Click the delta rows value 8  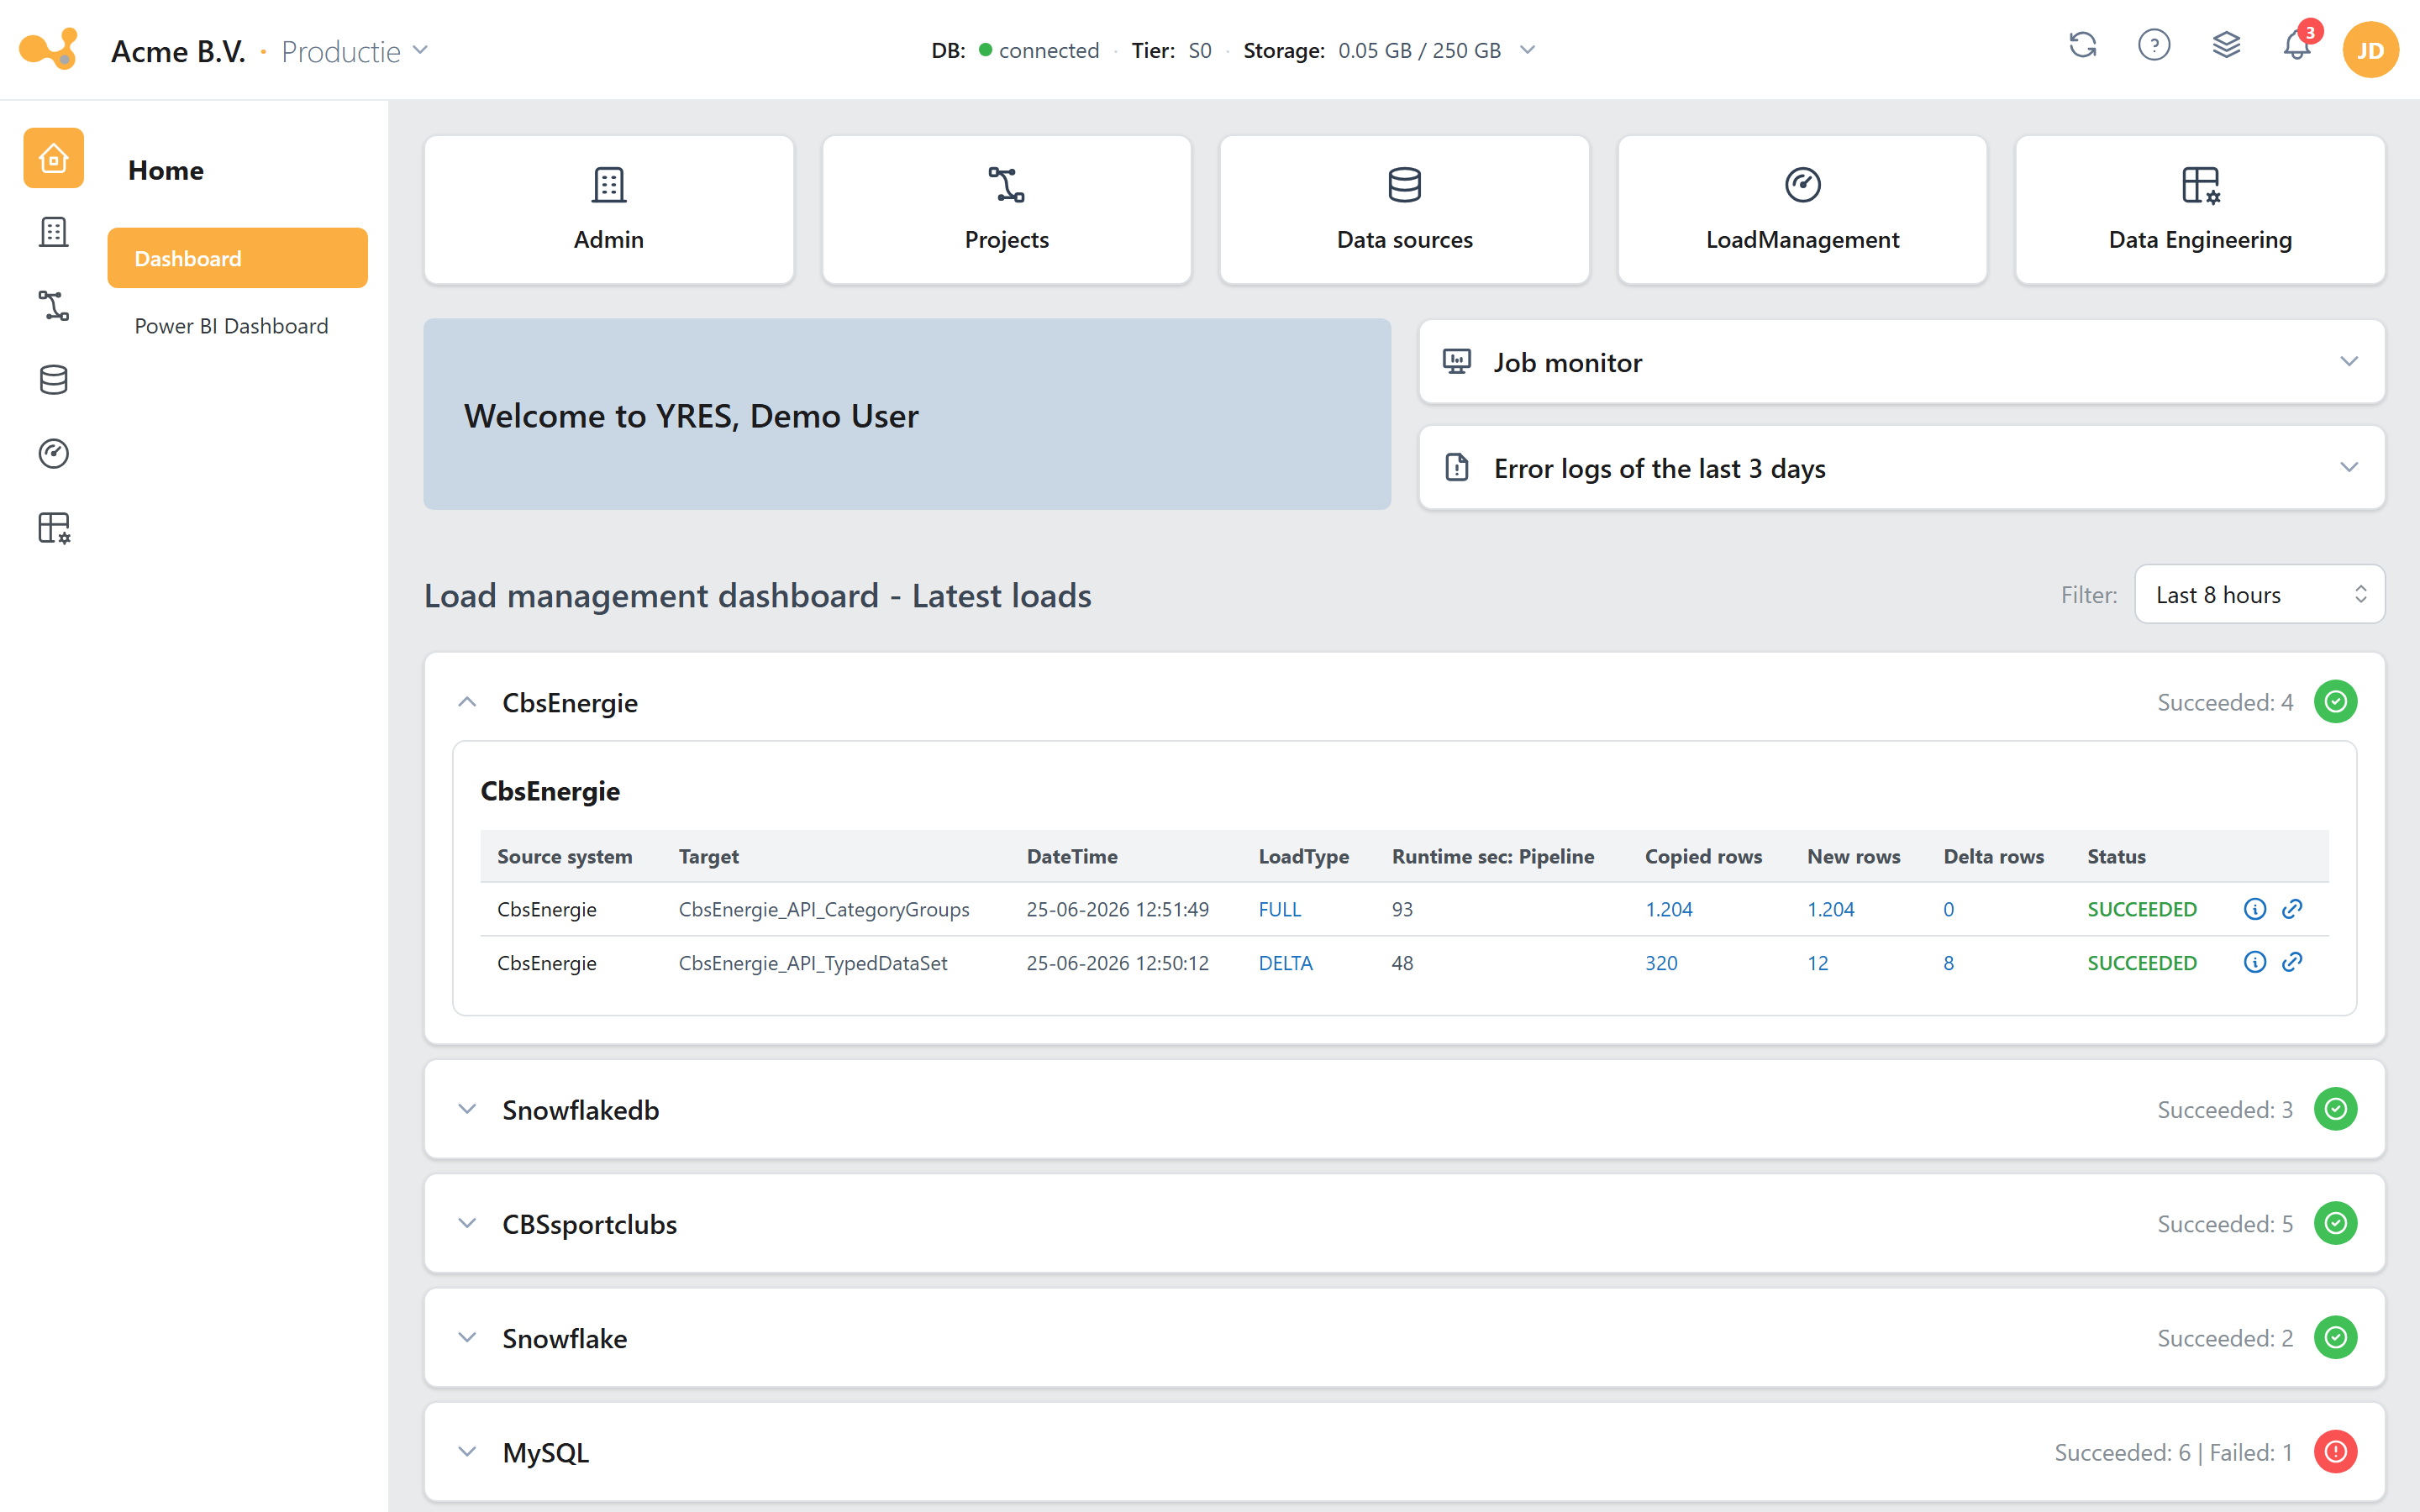pos(1949,963)
